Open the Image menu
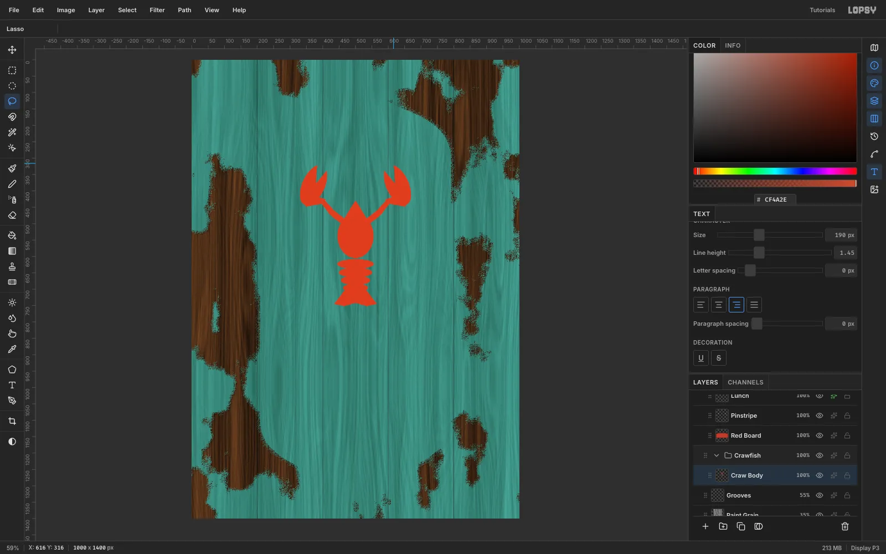The width and height of the screenshot is (886, 554). coord(66,10)
